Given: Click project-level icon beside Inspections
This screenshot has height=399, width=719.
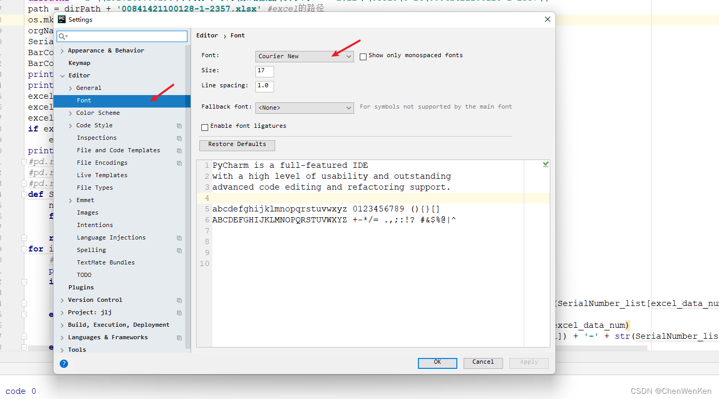Looking at the screenshot, I should coord(179,138).
